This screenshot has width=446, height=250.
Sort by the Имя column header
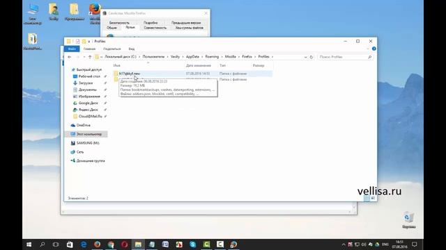116,65
